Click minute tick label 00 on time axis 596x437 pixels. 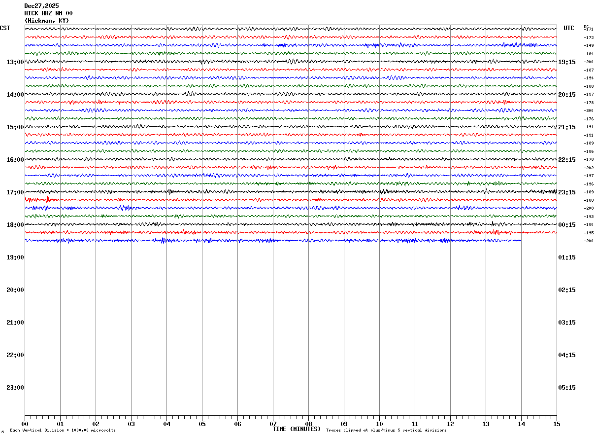pyautogui.click(x=25, y=424)
